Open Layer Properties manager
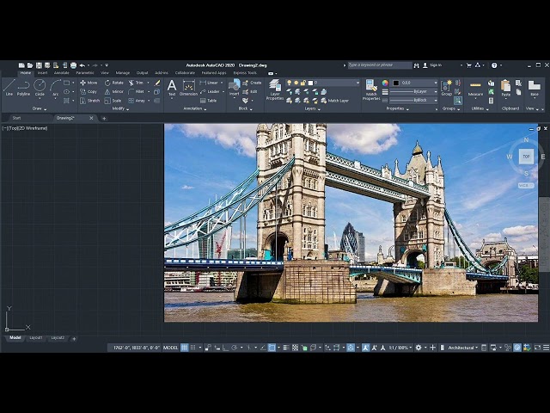 pyautogui.click(x=275, y=89)
